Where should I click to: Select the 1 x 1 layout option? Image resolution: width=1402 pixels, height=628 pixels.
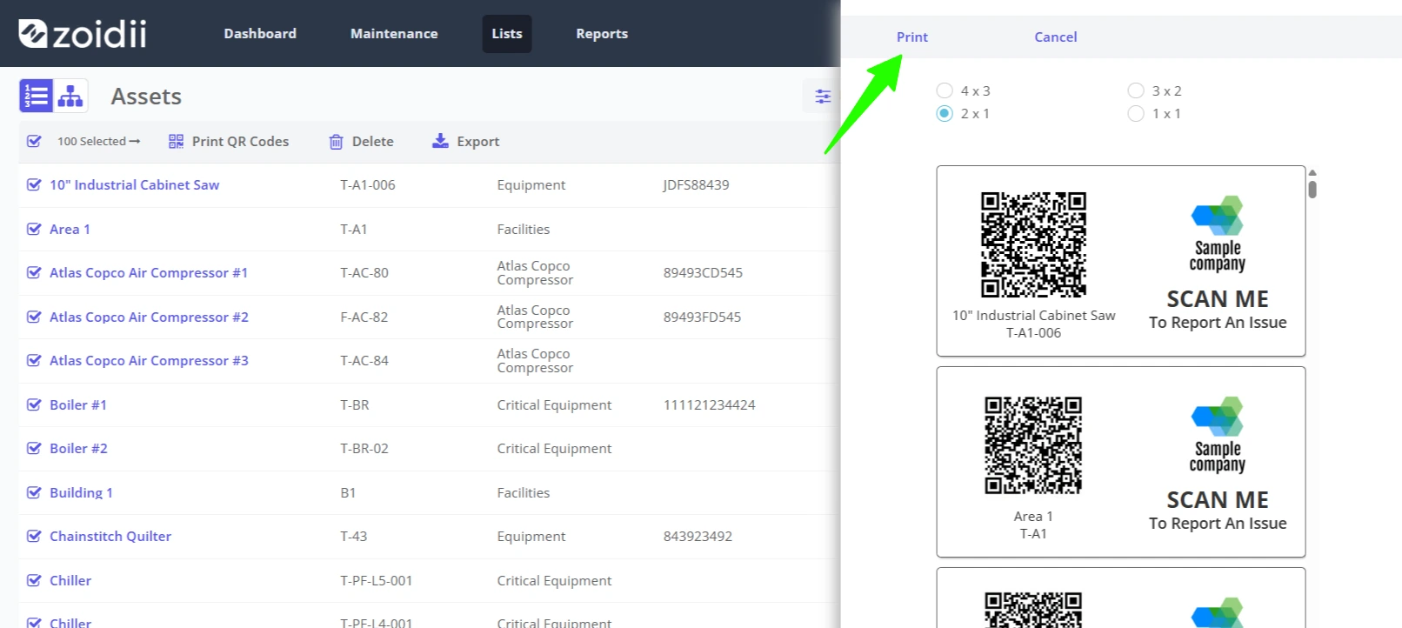(1136, 113)
